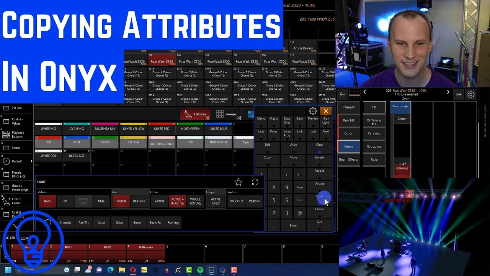Open FX Timing options
The width and height of the screenshot is (490, 276).
374,120
